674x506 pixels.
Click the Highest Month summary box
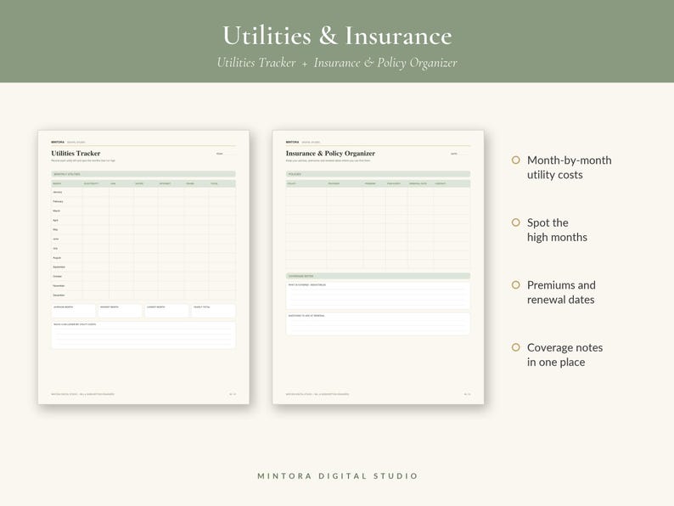click(120, 311)
